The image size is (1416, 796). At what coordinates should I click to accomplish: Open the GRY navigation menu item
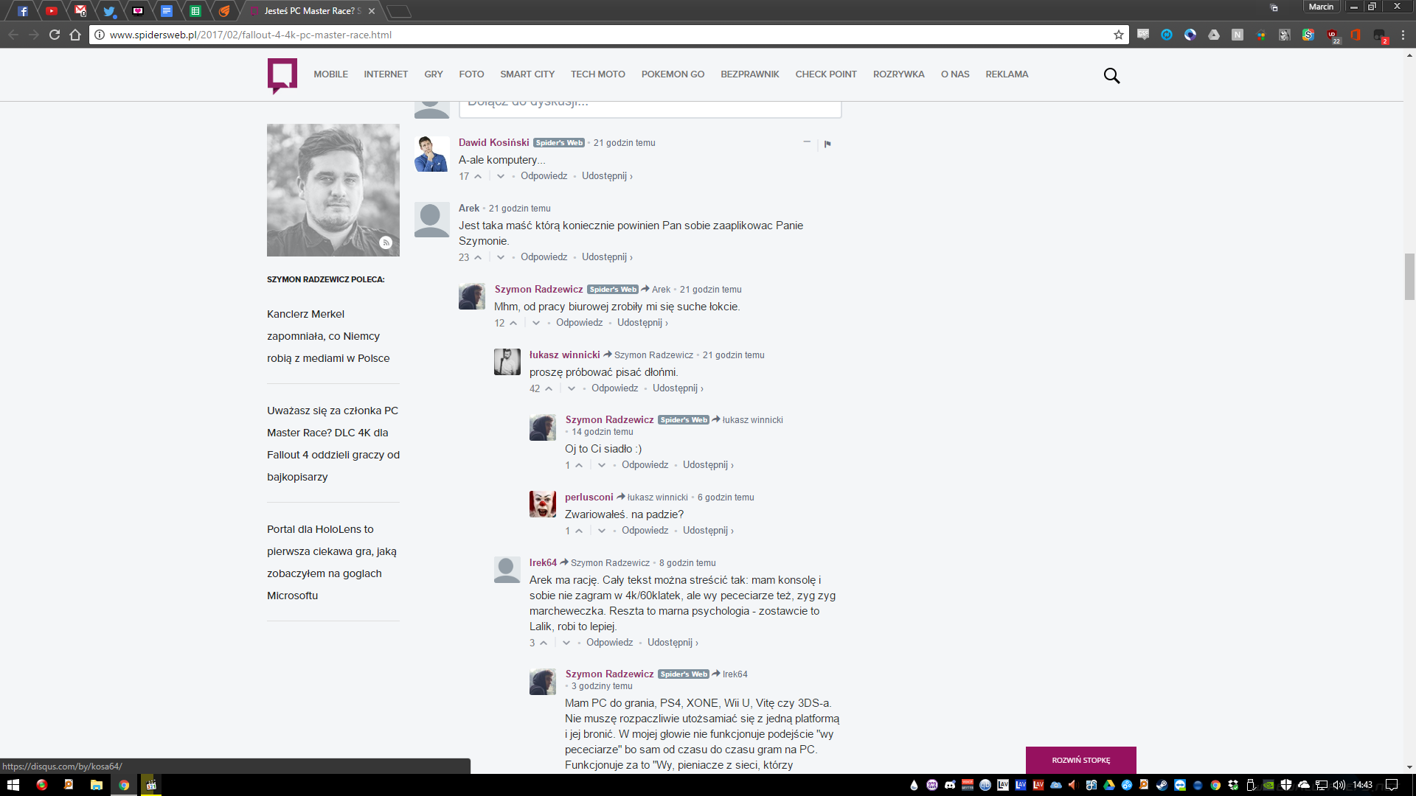tap(434, 74)
